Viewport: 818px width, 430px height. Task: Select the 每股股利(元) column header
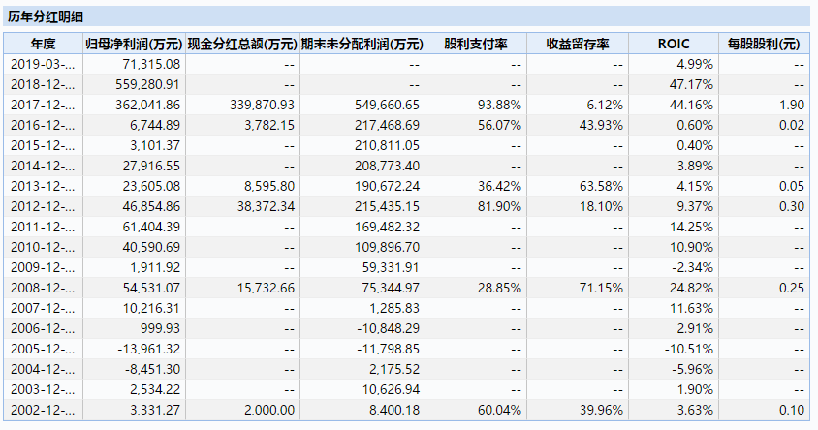point(764,45)
